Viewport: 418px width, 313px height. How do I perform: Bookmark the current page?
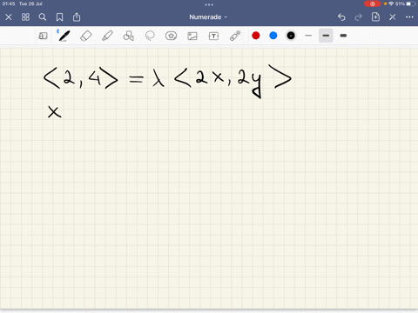click(x=59, y=17)
